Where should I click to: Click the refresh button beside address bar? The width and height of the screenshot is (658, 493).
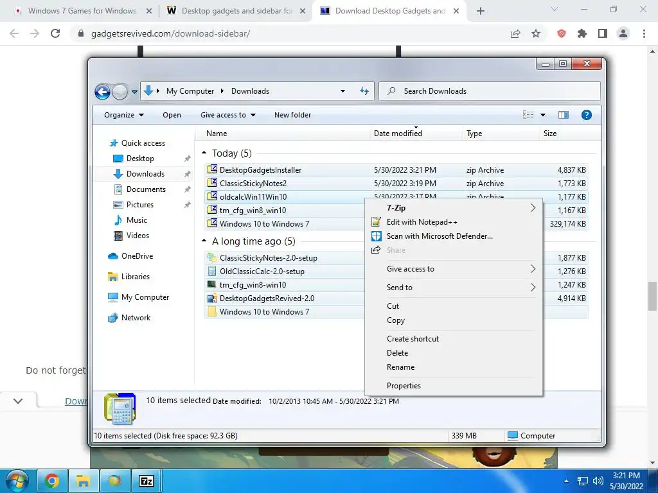pos(364,91)
